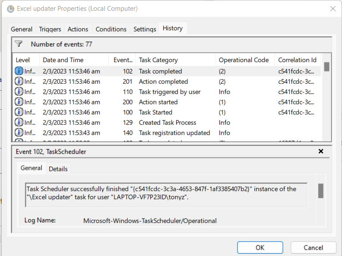342x256 pixels.
Task: Sort by the Event ID column header
Action: pyautogui.click(x=122, y=60)
